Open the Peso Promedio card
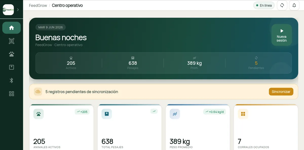 [x=198, y=127]
